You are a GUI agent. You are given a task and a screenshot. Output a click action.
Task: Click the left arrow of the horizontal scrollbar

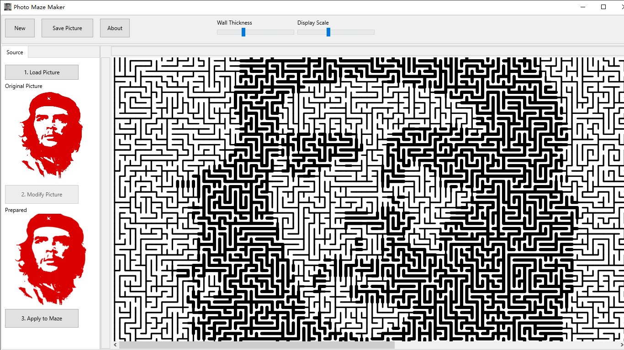[115, 345]
